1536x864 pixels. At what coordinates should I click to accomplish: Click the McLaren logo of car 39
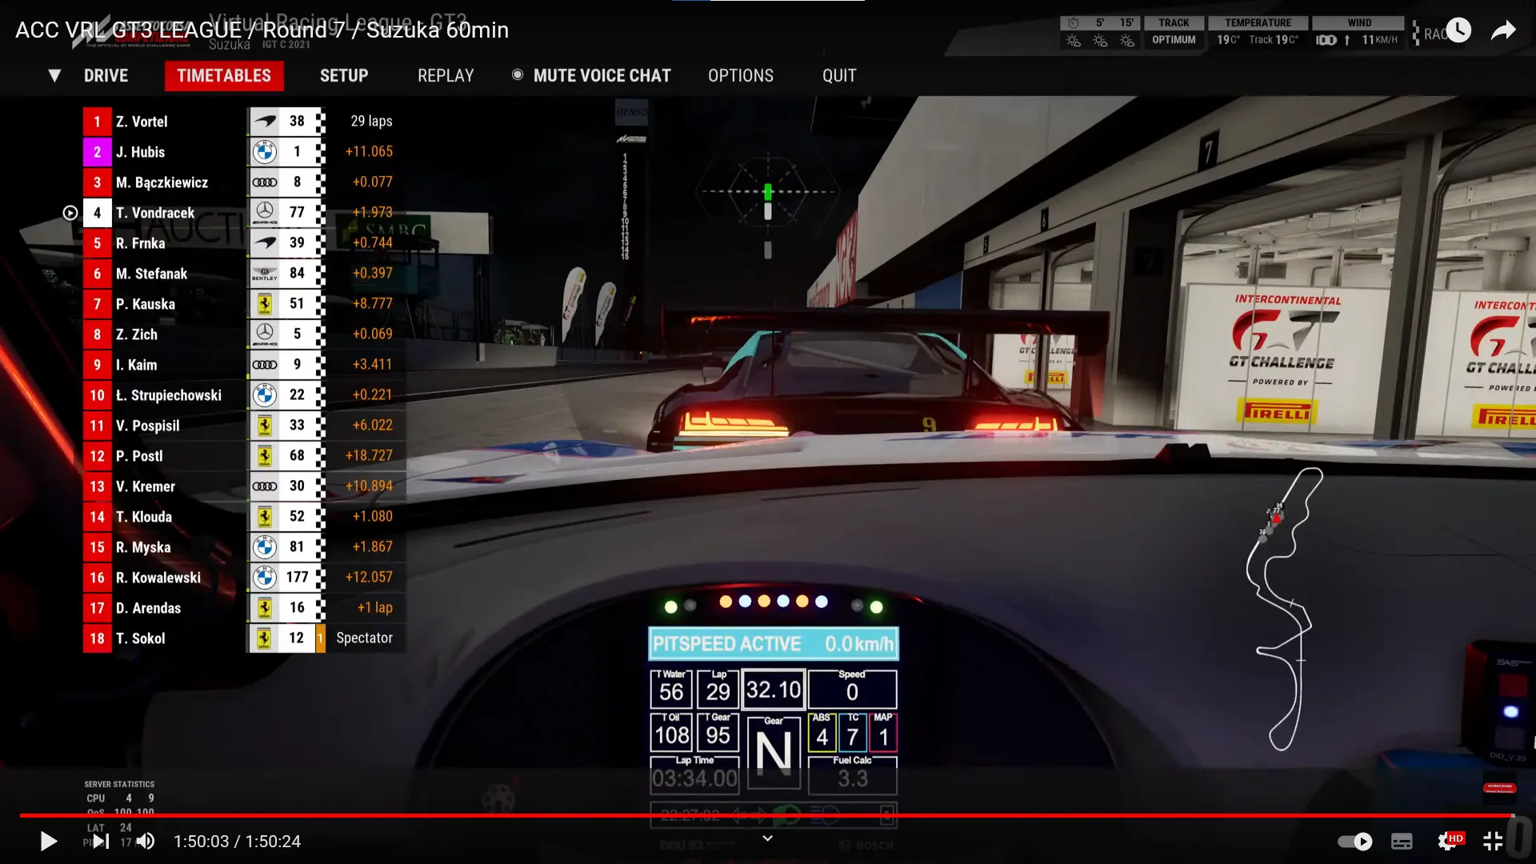pyautogui.click(x=265, y=243)
